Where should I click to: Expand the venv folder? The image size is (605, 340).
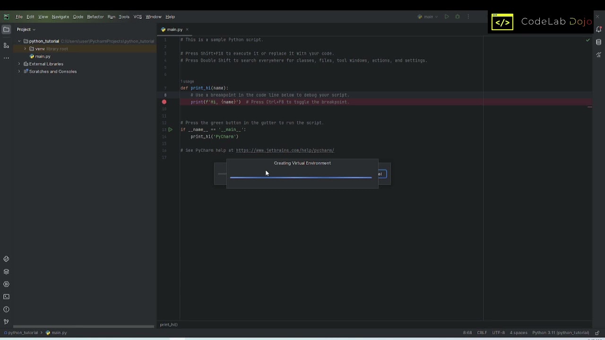(25, 49)
